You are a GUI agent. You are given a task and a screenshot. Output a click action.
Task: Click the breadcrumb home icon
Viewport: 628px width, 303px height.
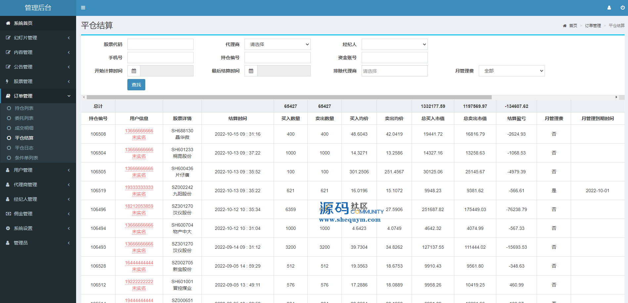564,26
